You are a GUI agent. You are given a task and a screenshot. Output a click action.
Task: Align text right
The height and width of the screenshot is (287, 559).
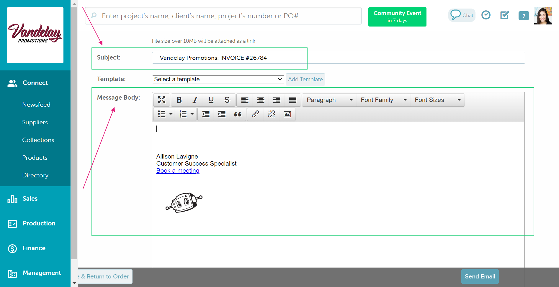pos(277,100)
